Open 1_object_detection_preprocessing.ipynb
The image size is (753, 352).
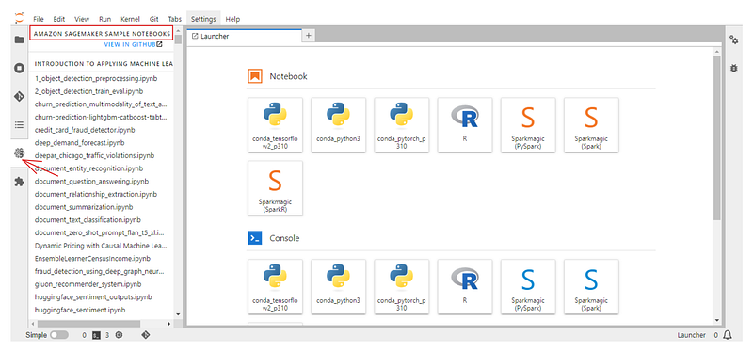click(97, 78)
